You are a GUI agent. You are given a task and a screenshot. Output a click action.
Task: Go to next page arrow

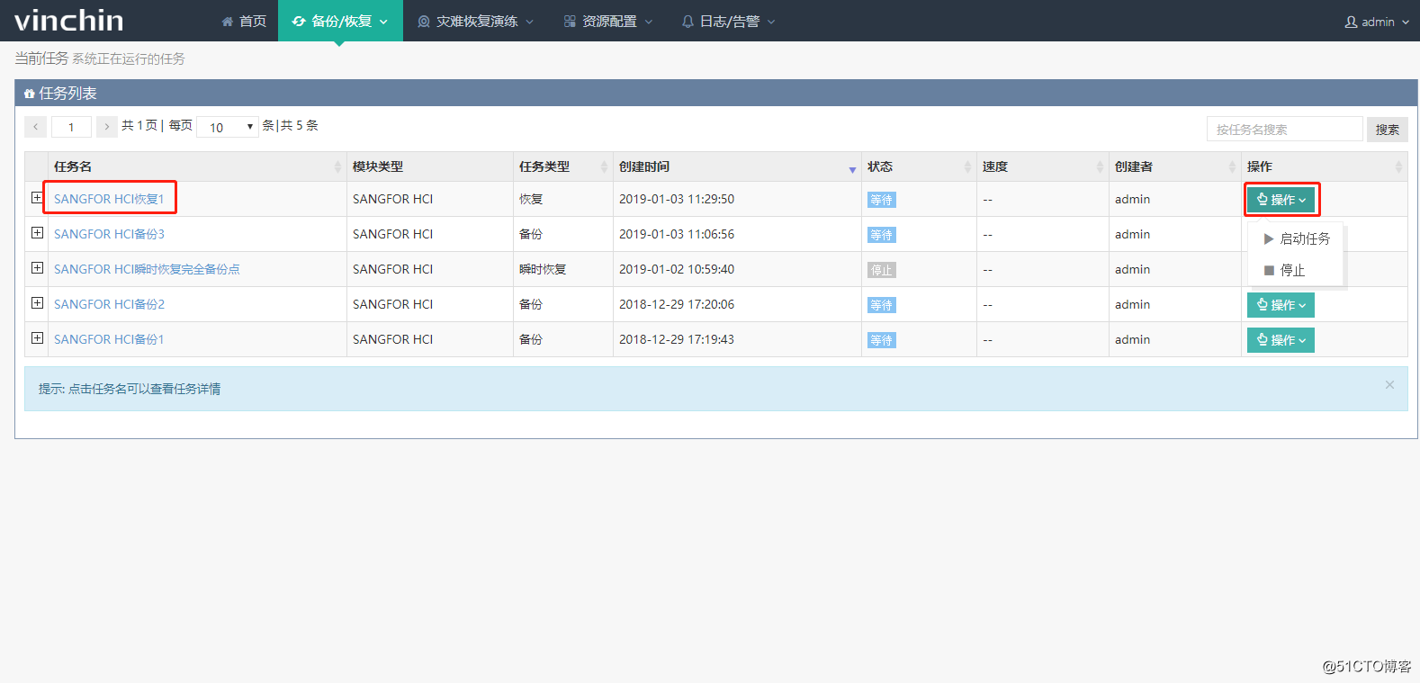click(106, 127)
